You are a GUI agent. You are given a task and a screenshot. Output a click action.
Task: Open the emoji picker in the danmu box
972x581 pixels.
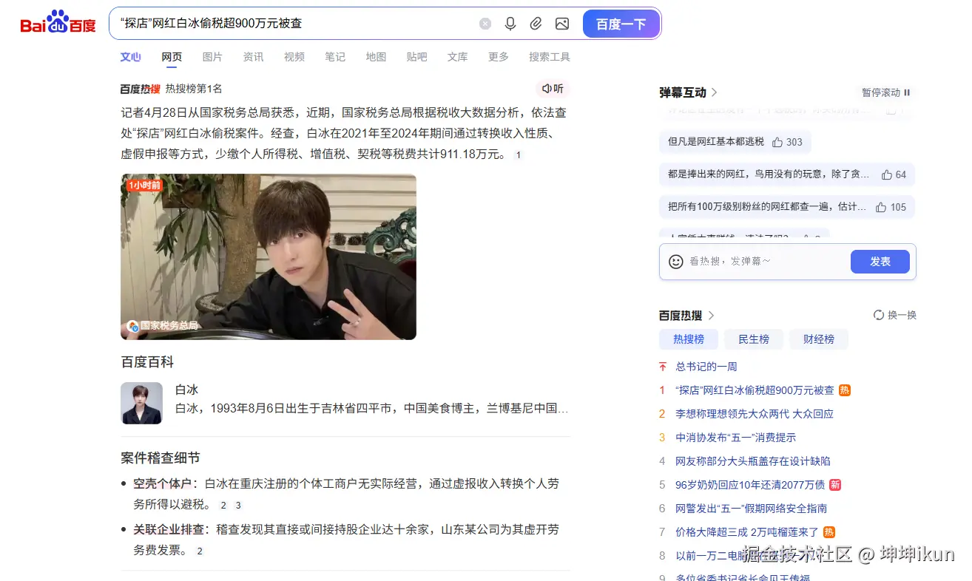click(675, 261)
